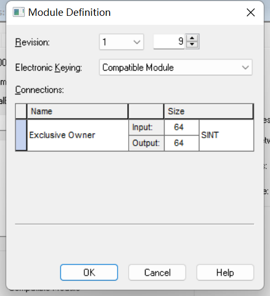Click the Input: label cell
This screenshot has height=296, width=270.
[146, 127]
